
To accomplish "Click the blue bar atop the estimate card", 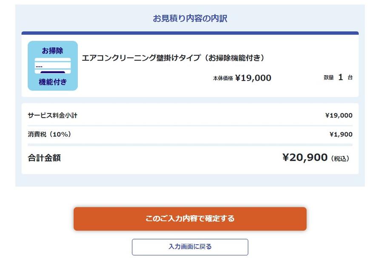I will coord(190,33).
